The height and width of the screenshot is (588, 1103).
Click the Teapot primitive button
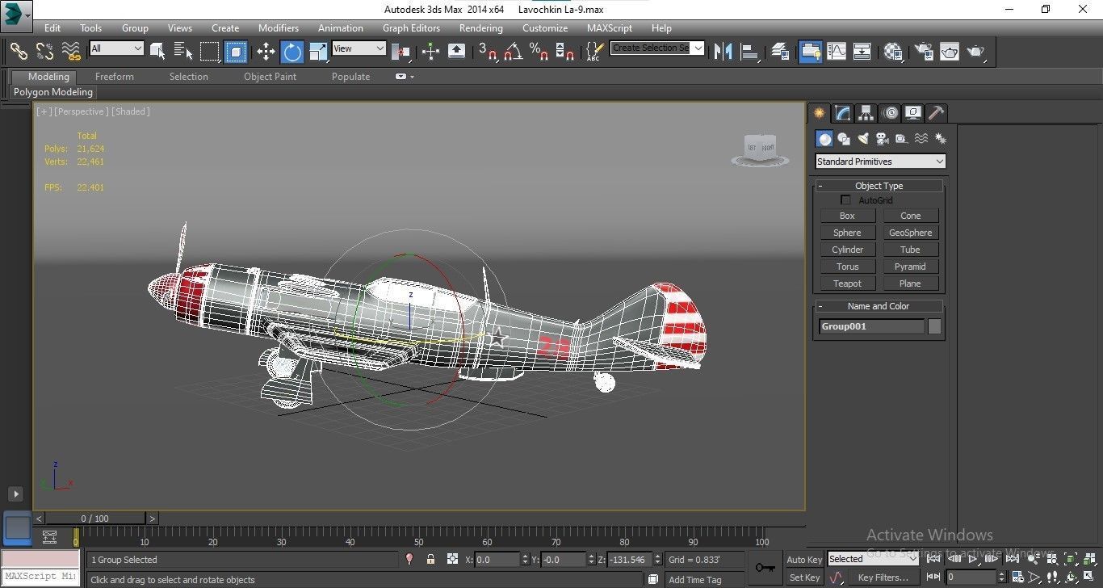click(847, 283)
